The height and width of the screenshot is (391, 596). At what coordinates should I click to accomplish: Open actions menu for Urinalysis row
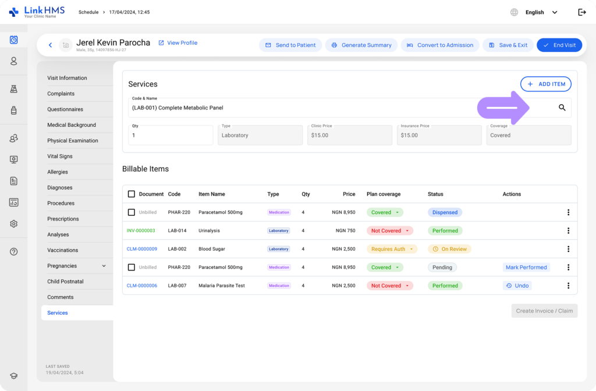click(568, 230)
